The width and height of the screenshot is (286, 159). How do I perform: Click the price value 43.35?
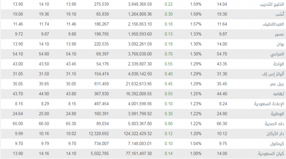222,64
